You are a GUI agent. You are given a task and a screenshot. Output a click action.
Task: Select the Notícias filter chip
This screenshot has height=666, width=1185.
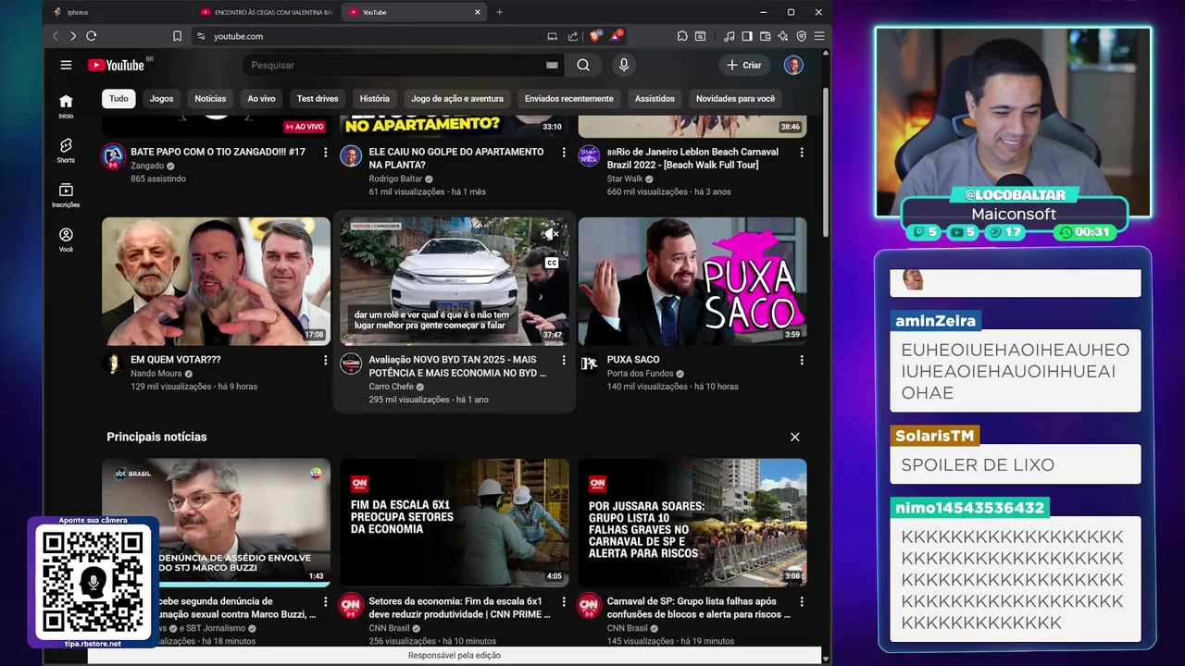[x=210, y=98]
